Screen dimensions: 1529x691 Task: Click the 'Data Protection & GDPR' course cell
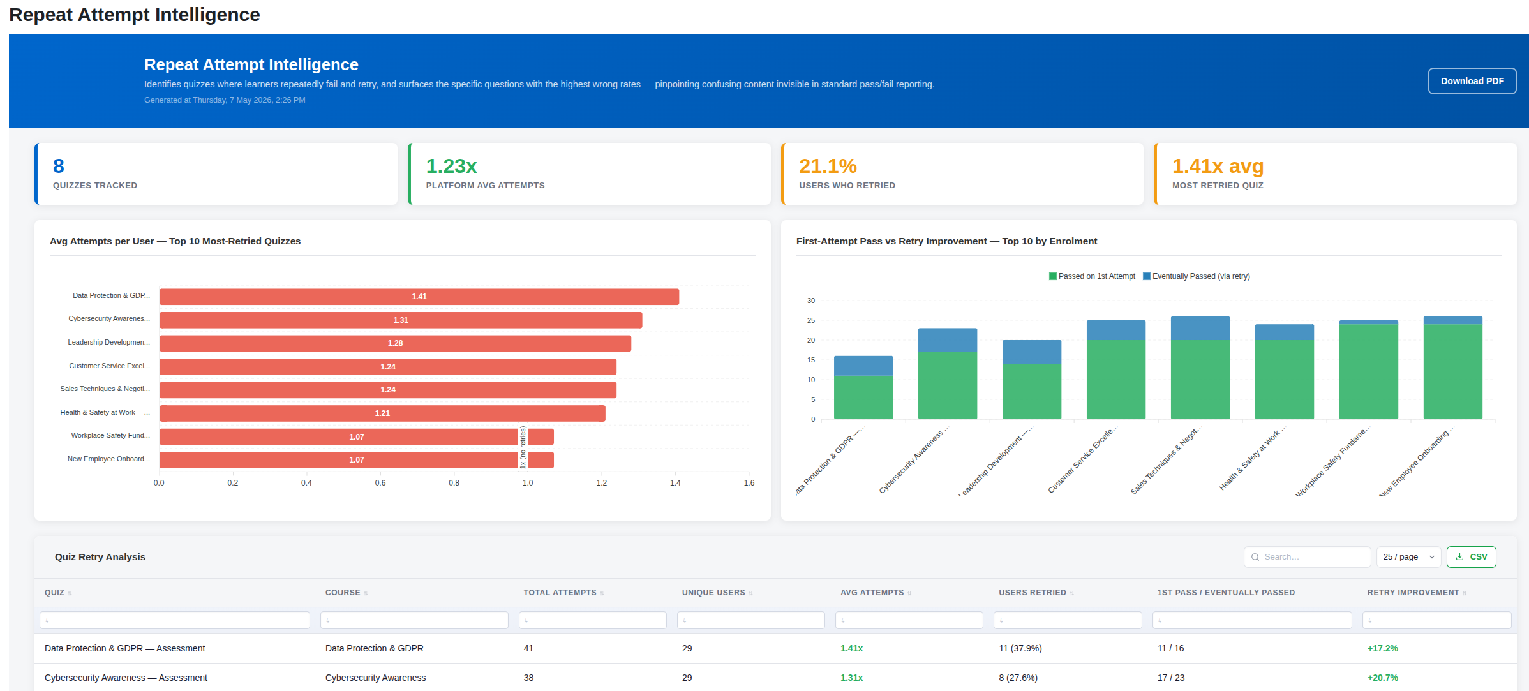[x=374, y=648]
